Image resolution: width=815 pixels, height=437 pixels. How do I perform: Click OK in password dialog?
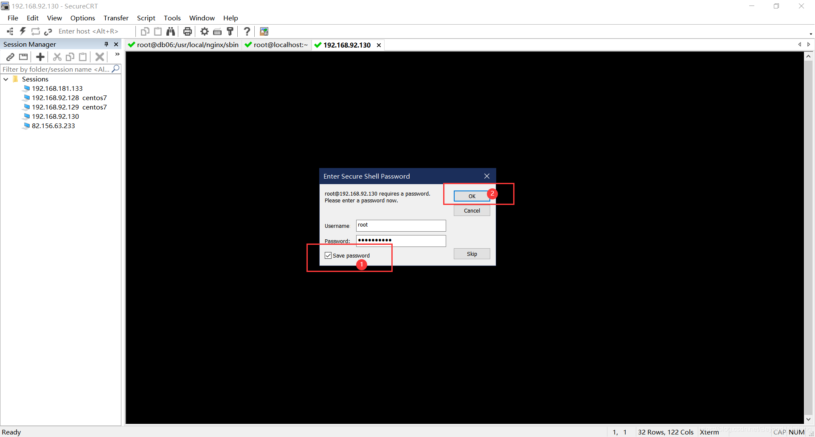tap(472, 196)
